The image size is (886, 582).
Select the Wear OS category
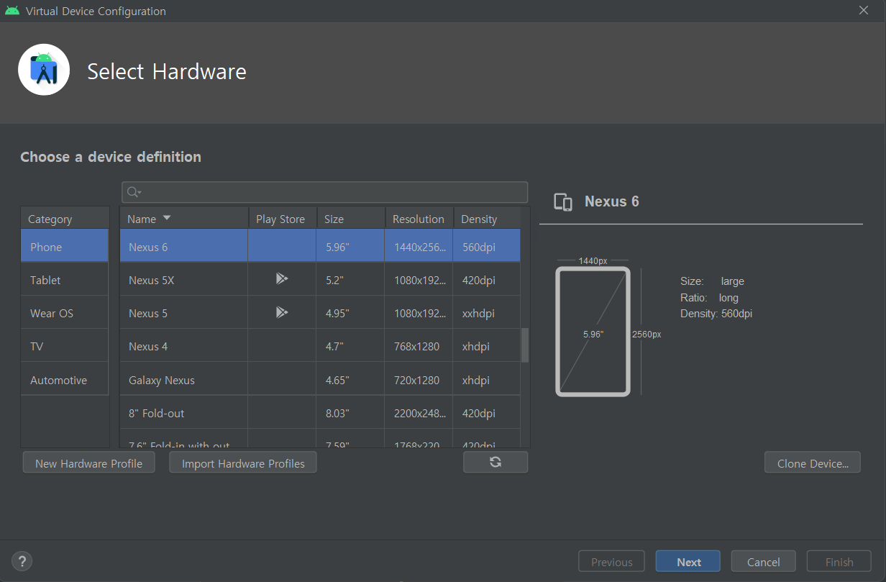pos(65,313)
